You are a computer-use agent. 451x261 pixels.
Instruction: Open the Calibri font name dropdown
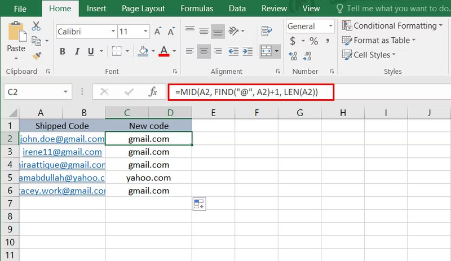click(x=86, y=32)
